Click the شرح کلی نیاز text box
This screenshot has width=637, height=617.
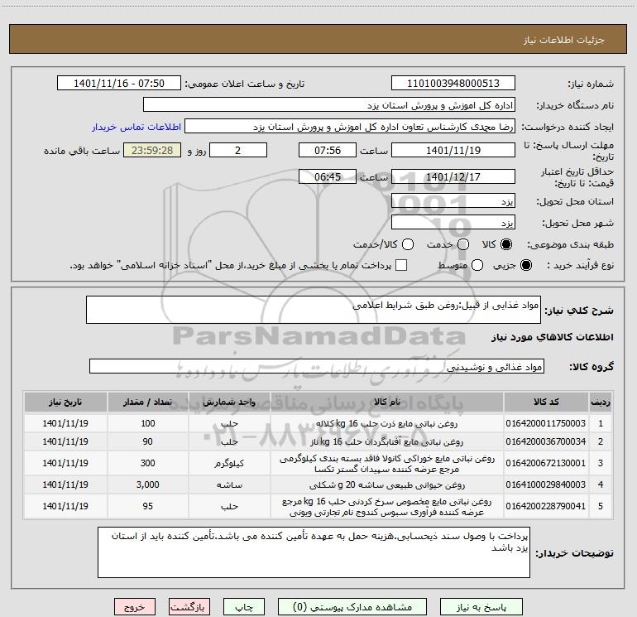pyautogui.click(x=314, y=310)
